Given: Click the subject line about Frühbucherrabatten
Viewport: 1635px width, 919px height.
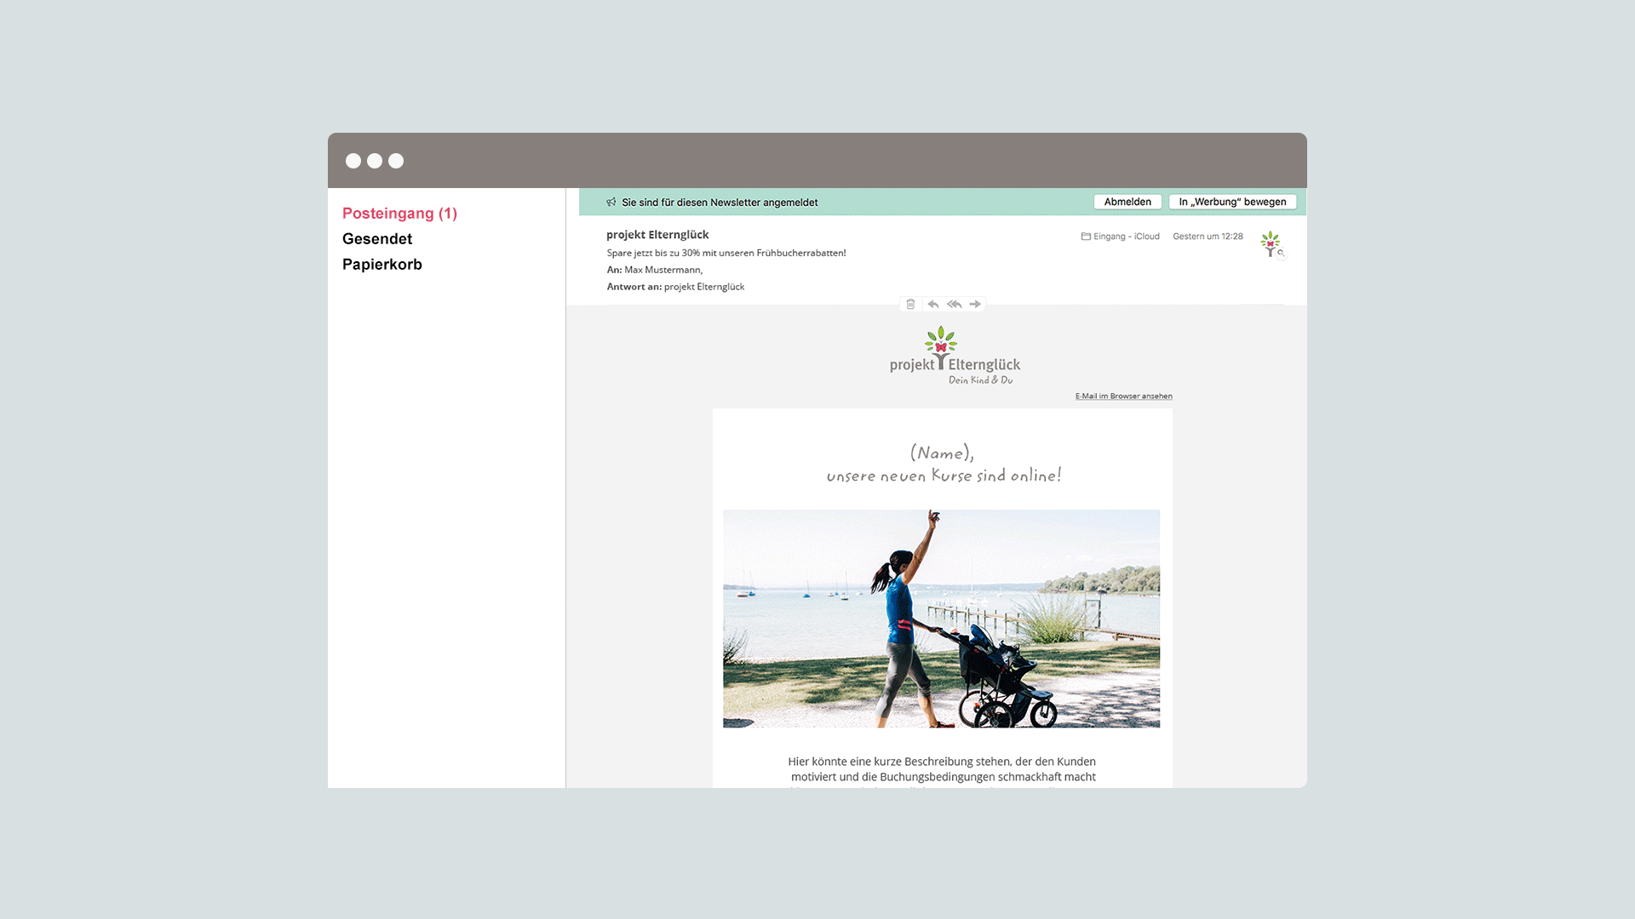Looking at the screenshot, I should 726,253.
